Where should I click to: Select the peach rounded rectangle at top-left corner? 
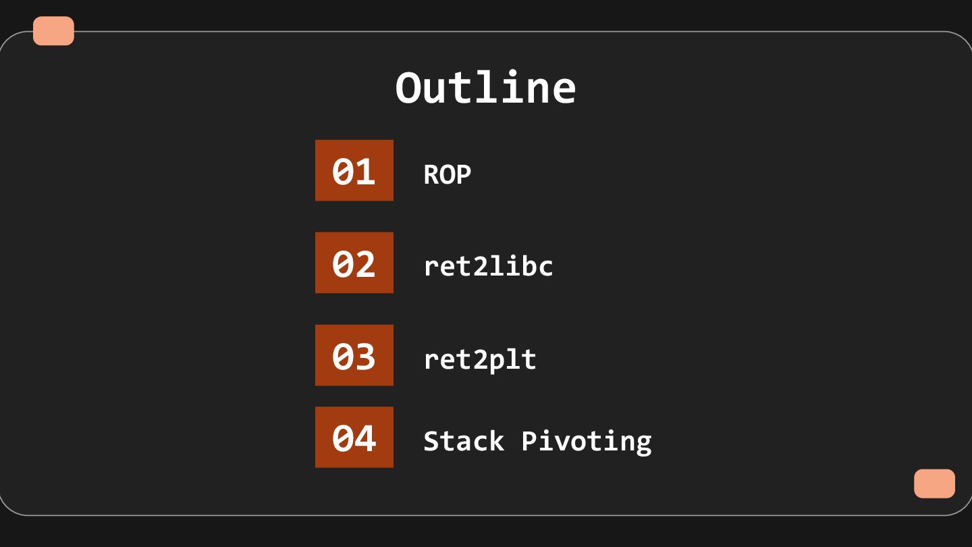pyautogui.click(x=53, y=31)
